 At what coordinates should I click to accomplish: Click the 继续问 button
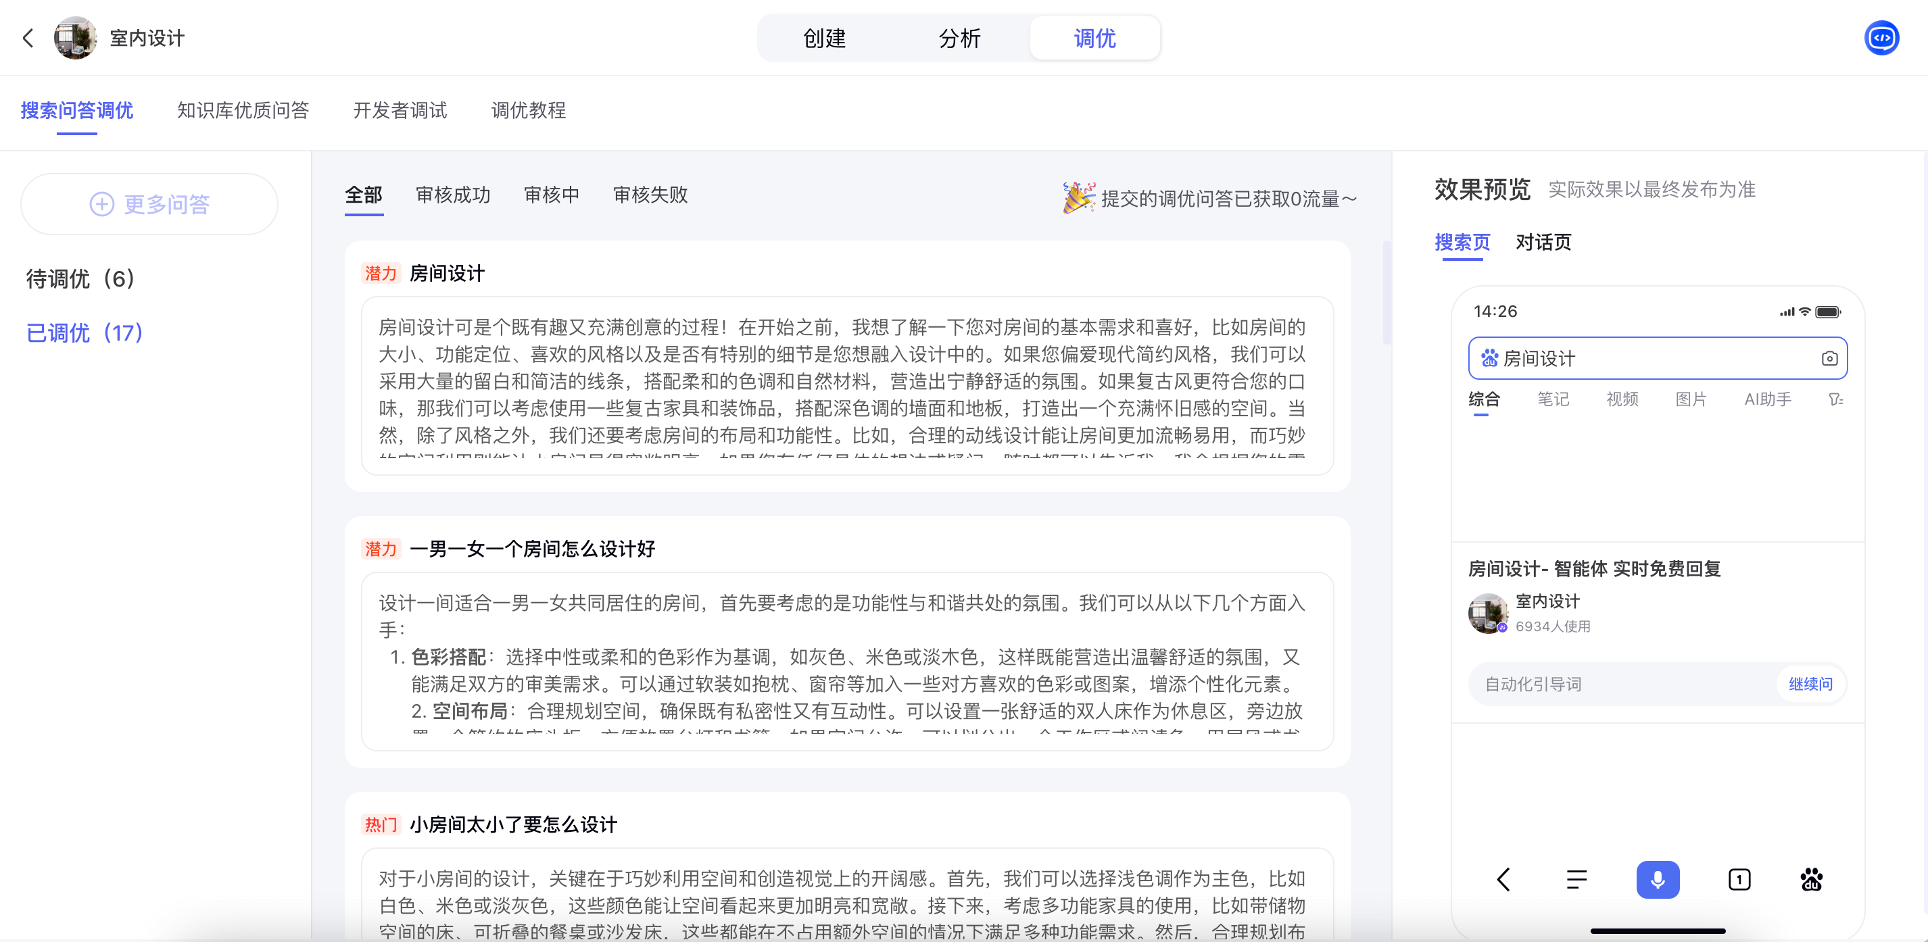tap(1810, 684)
